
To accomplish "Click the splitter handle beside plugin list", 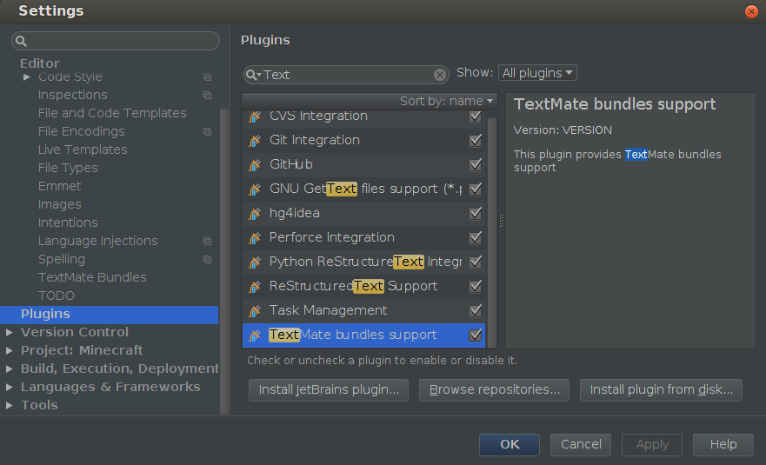I will (501, 221).
